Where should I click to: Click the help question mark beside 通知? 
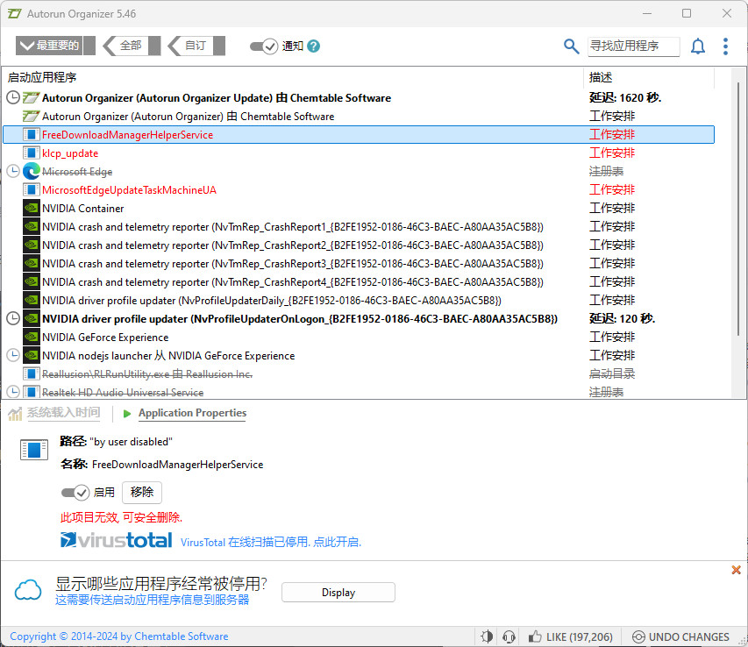tap(313, 46)
